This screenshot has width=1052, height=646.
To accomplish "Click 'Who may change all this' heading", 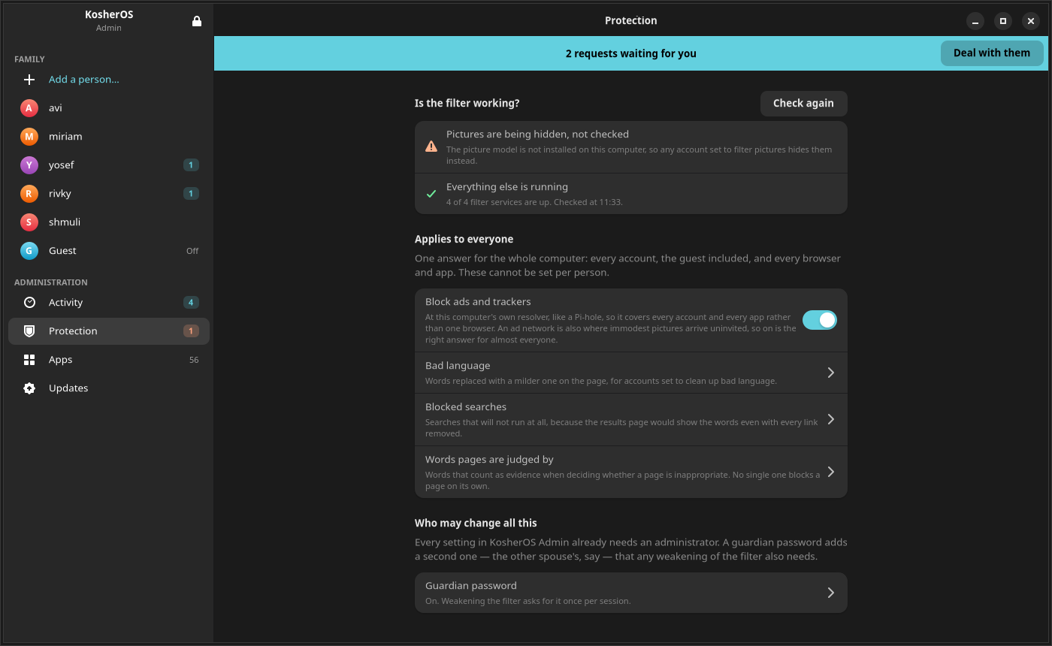I will click(476, 523).
